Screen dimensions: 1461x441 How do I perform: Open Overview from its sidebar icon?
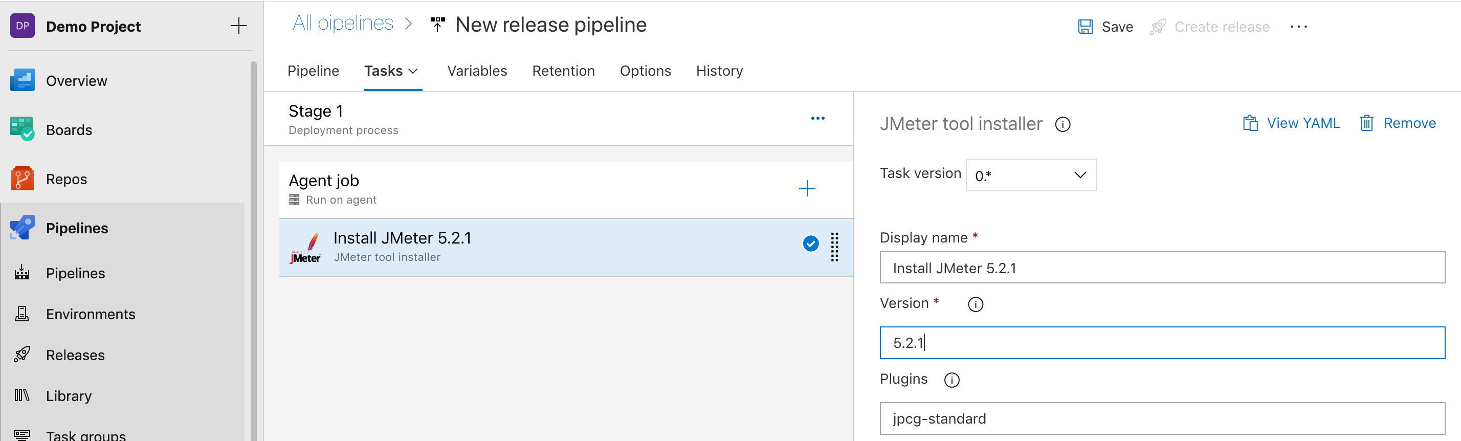[x=23, y=81]
